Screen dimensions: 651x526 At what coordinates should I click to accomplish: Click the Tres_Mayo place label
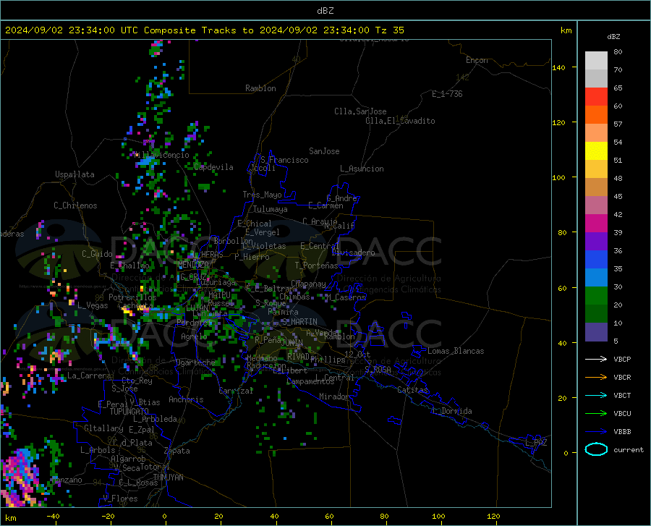pos(262,195)
